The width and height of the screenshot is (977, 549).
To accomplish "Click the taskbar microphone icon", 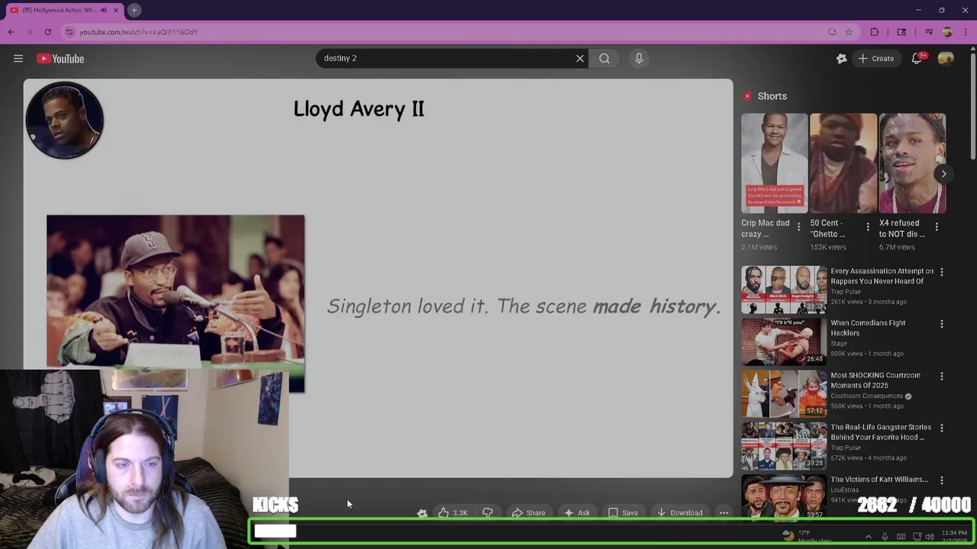I will [x=885, y=537].
